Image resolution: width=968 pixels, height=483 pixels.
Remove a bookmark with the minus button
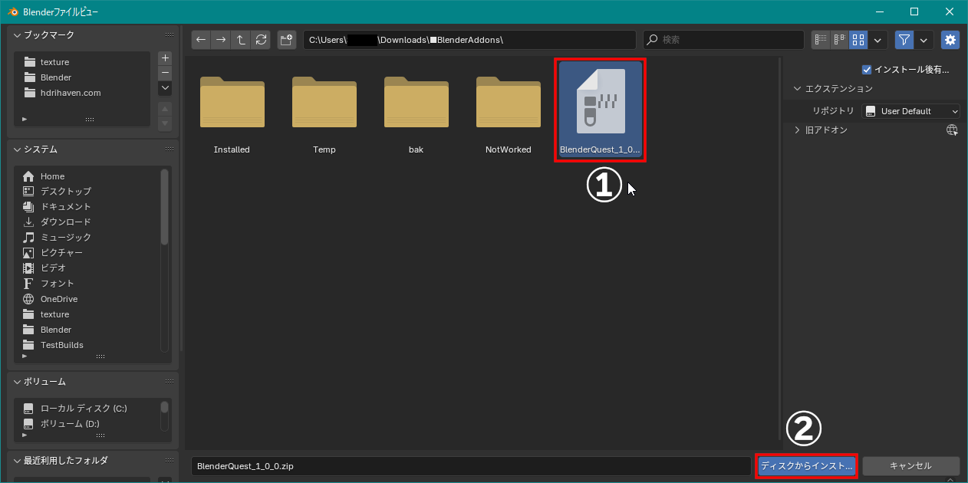click(164, 73)
